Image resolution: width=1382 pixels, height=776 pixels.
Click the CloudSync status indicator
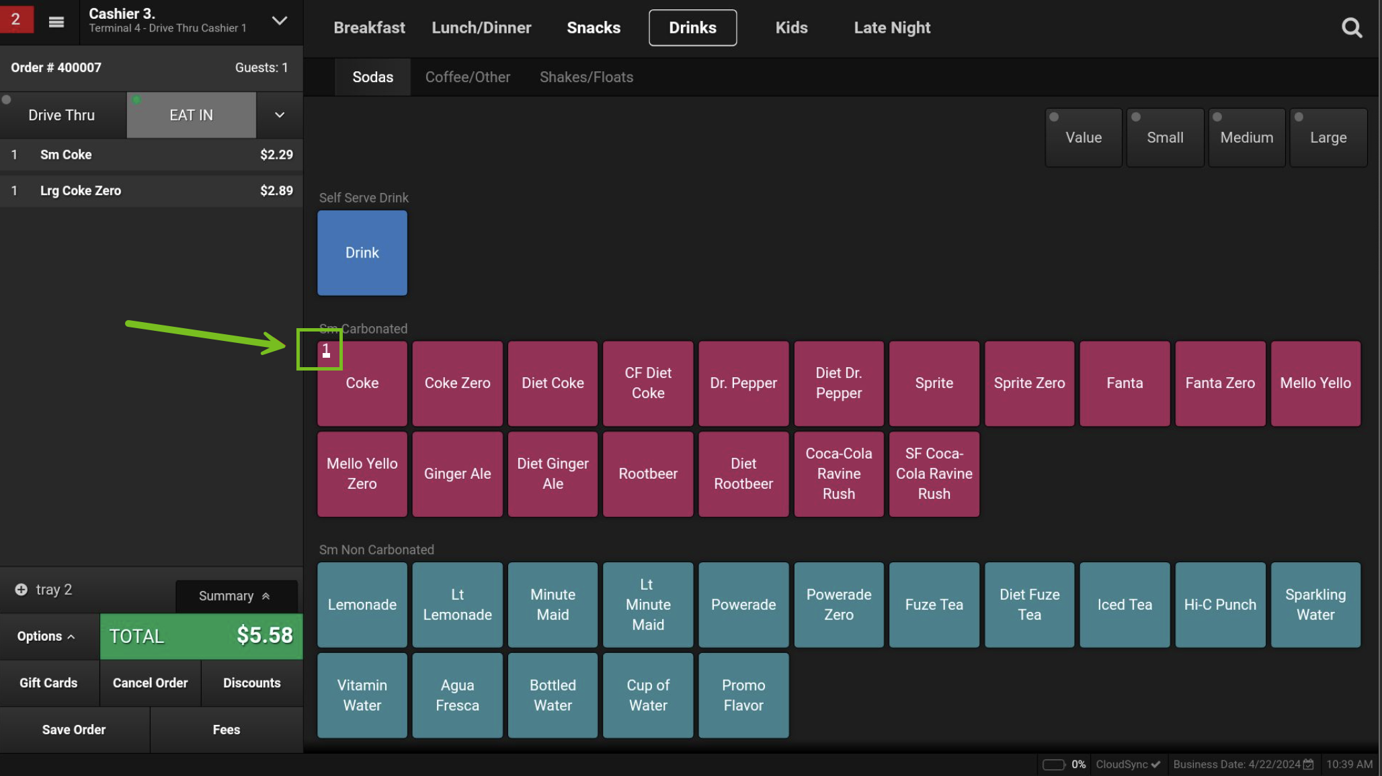click(1128, 765)
